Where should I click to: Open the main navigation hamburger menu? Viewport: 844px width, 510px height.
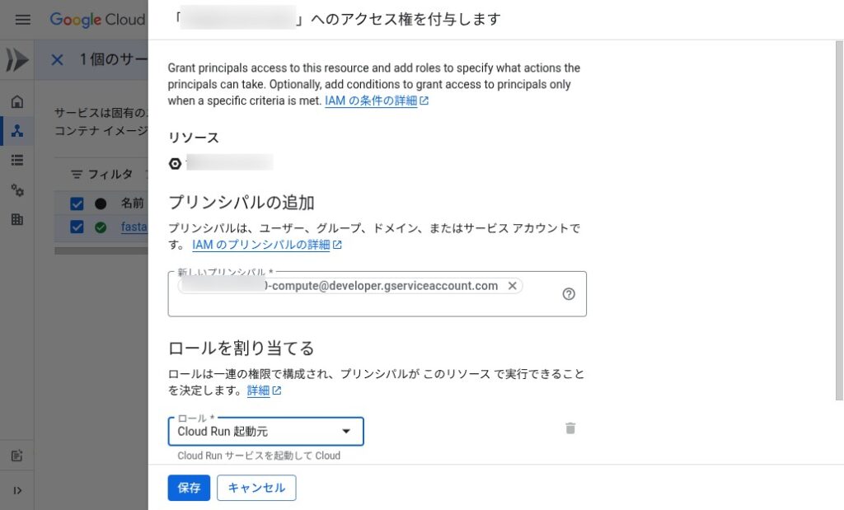point(23,19)
